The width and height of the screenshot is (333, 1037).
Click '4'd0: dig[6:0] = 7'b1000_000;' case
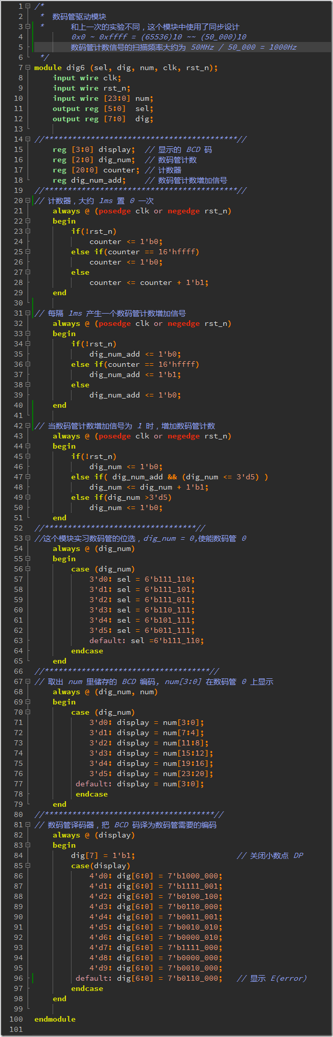(x=156, y=876)
